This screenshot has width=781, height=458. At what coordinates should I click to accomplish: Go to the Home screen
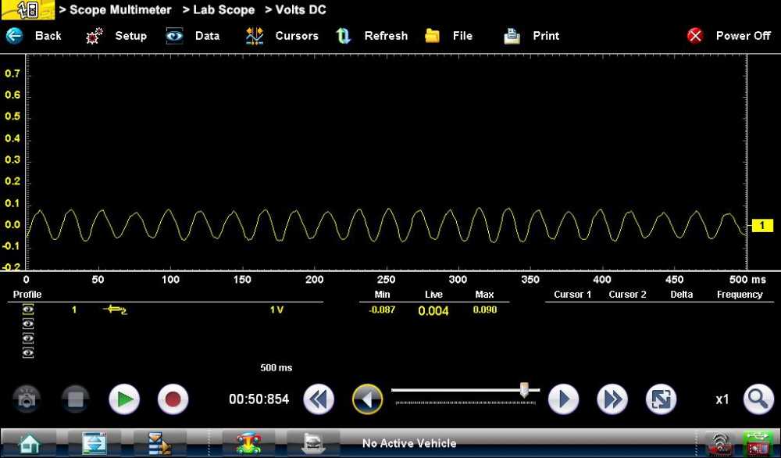tap(30, 443)
